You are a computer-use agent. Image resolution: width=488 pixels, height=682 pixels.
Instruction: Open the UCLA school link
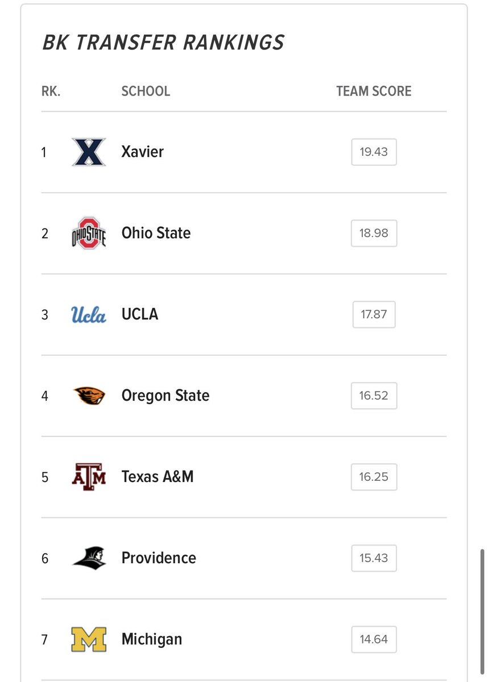click(x=140, y=314)
